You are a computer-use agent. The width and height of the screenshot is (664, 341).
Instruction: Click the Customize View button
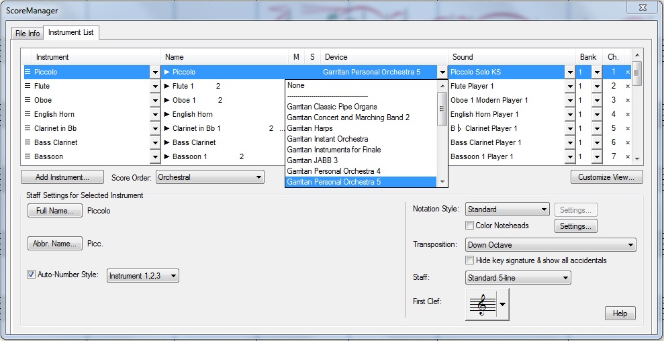[606, 177]
